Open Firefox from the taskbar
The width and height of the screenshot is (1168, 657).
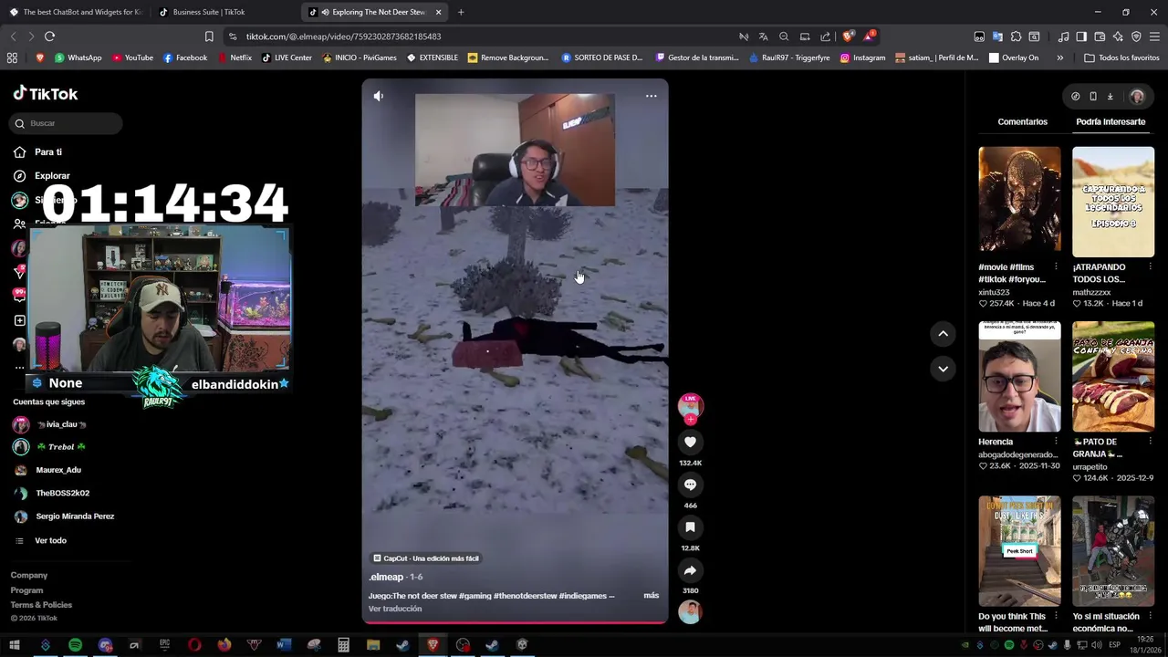(x=224, y=645)
